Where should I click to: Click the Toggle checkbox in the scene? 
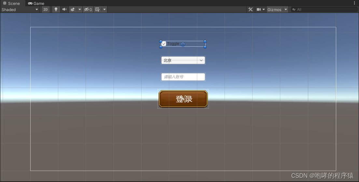pos(164,44)
